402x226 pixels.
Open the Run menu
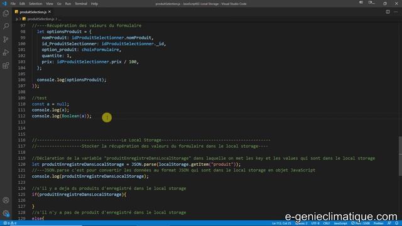click(x=68, y=4)
